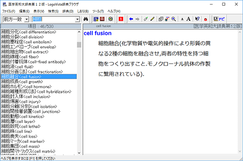The width and height of the screenshot is (243, 161).
Task: Click the word list scrollbar up arrow
Action: pyautogui.click(x=79, y=32)
